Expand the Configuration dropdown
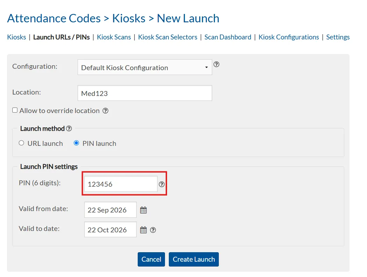Viewport: 367px width, 277px height. click(x=145, y=67)
